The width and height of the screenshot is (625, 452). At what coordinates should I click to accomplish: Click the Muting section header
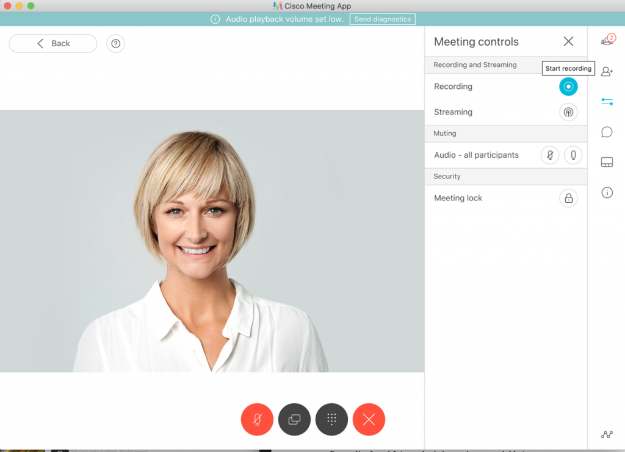[444, 133]
